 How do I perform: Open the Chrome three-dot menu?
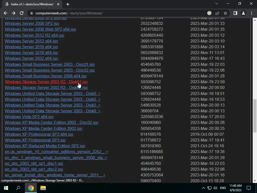point(251,13)
